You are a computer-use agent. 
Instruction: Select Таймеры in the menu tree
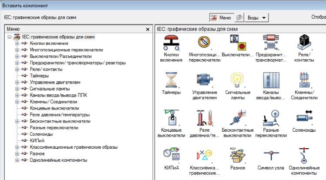click(x=39, y=76)
